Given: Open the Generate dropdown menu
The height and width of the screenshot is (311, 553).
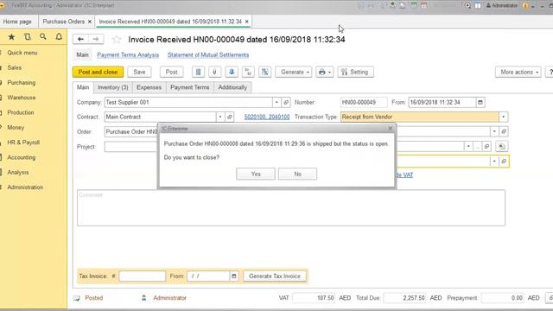Looking at the screenshot, I should pos(294,72).
